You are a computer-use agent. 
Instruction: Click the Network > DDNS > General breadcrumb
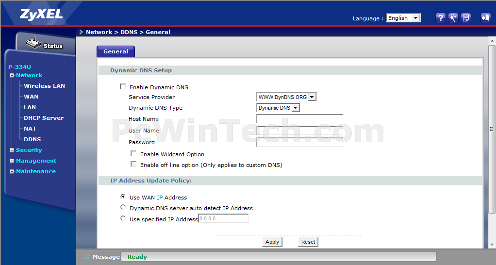128,32
